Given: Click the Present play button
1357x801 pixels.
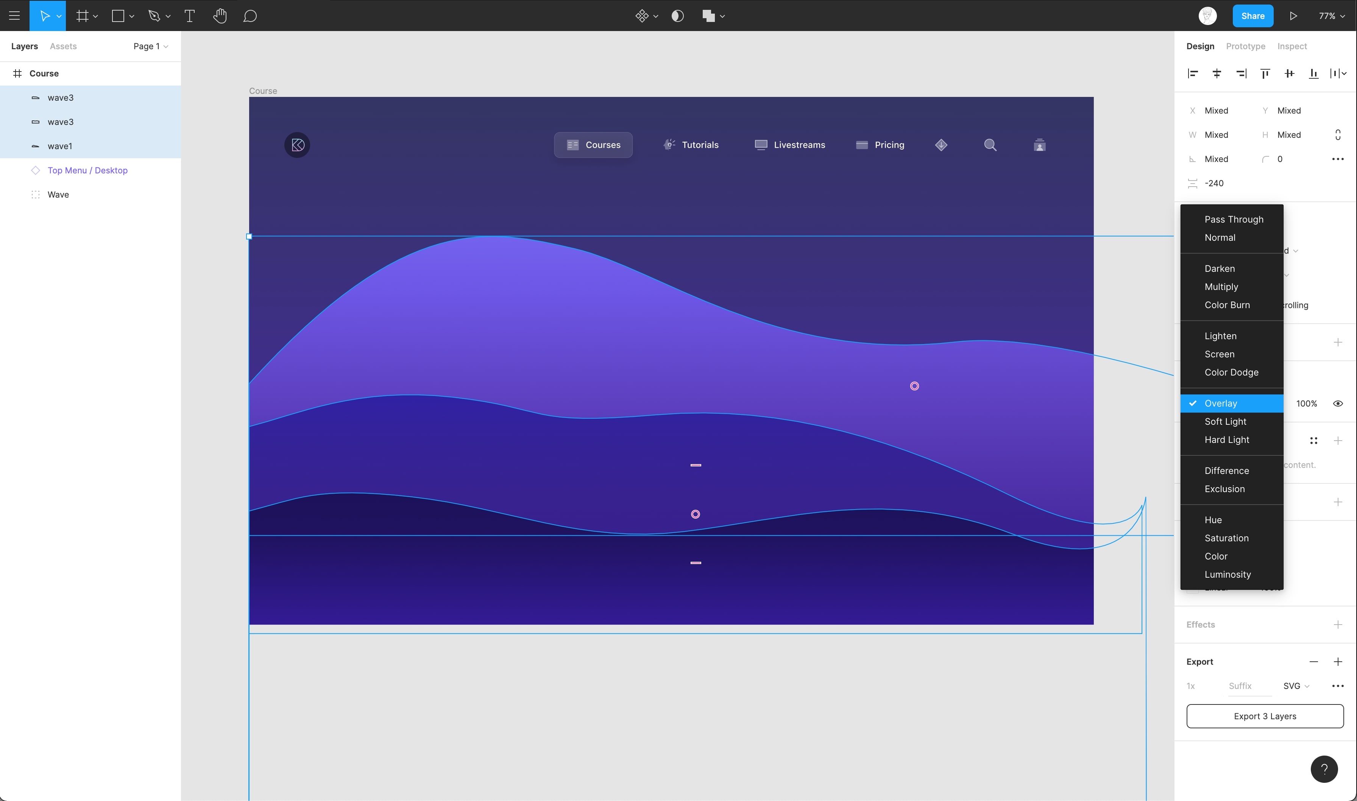Looking at the screenshot, I should click(1293, 16).
